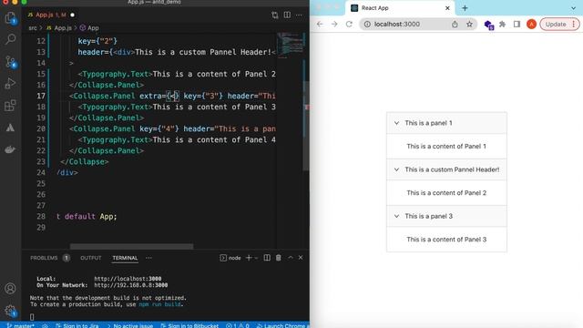Switch to the Output tab
The height and width of the screenshot is (328, 583).
tap(91, 258)
